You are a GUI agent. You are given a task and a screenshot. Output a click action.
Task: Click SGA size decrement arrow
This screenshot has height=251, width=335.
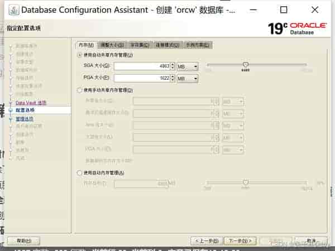173,69
